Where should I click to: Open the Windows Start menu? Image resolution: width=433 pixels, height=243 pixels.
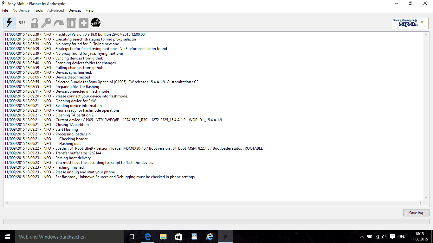tap(8, 237)
